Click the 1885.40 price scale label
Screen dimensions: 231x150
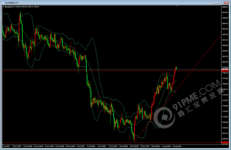pyautogui.click(x=225, y=7)
